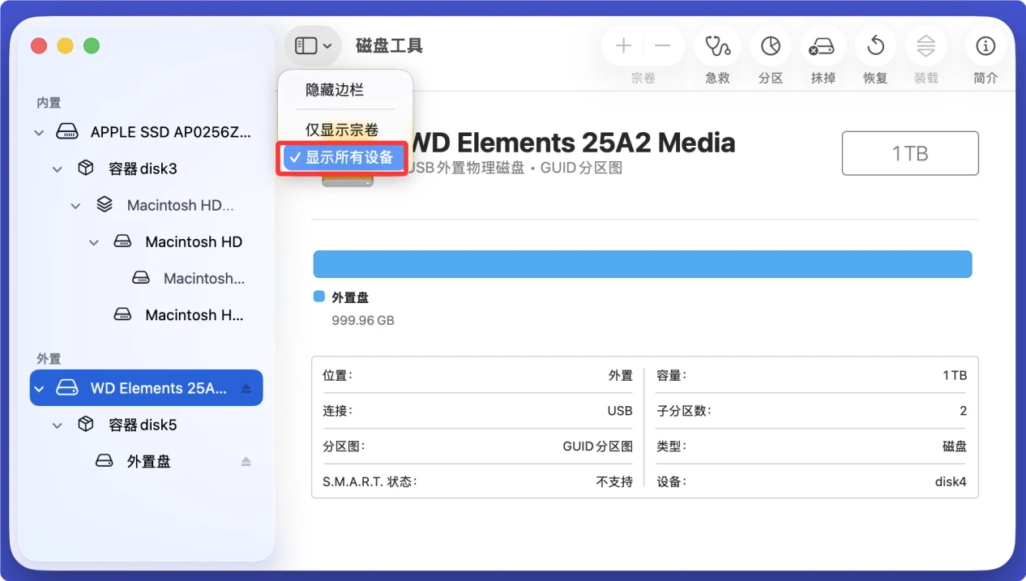This screenshot has width=1026, height=581.
Task: Click the 外置盘 sidebar drive icon
Action: pyautogui.click(x=104, y=460)
